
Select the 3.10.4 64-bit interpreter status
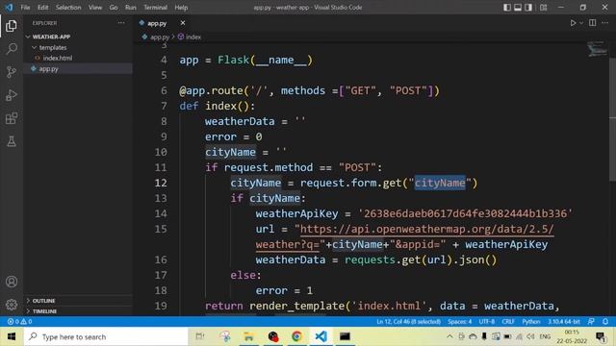click(564, 322)
